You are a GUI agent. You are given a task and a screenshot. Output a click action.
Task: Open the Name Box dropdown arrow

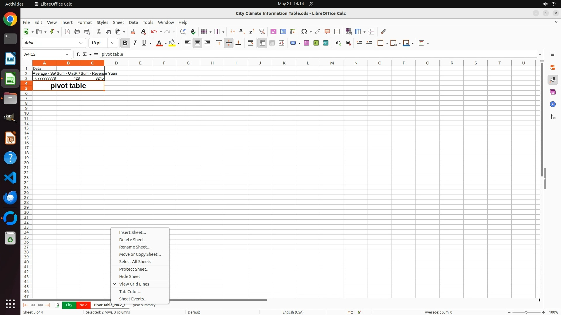point(67,54)
